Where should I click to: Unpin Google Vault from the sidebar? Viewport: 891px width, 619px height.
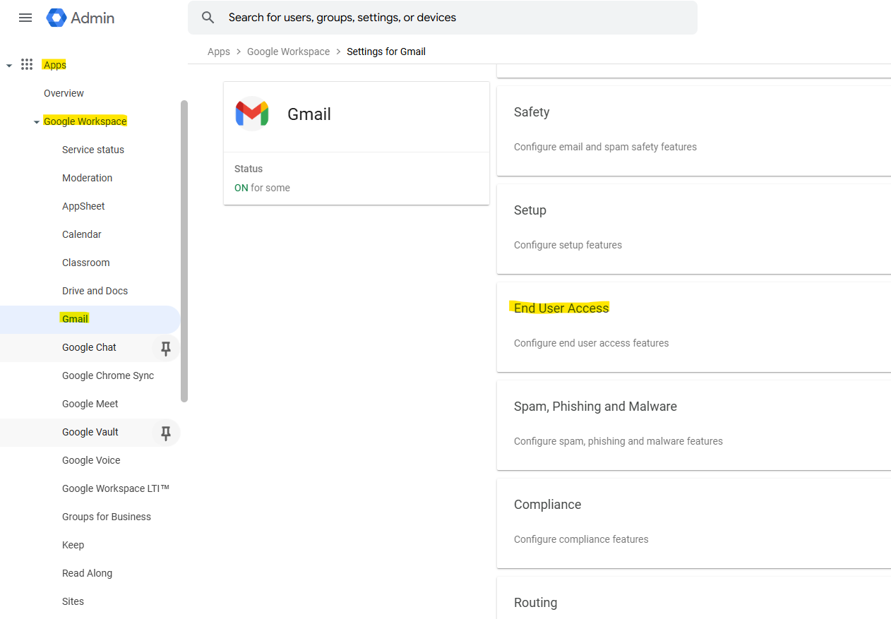pos(166,433)
